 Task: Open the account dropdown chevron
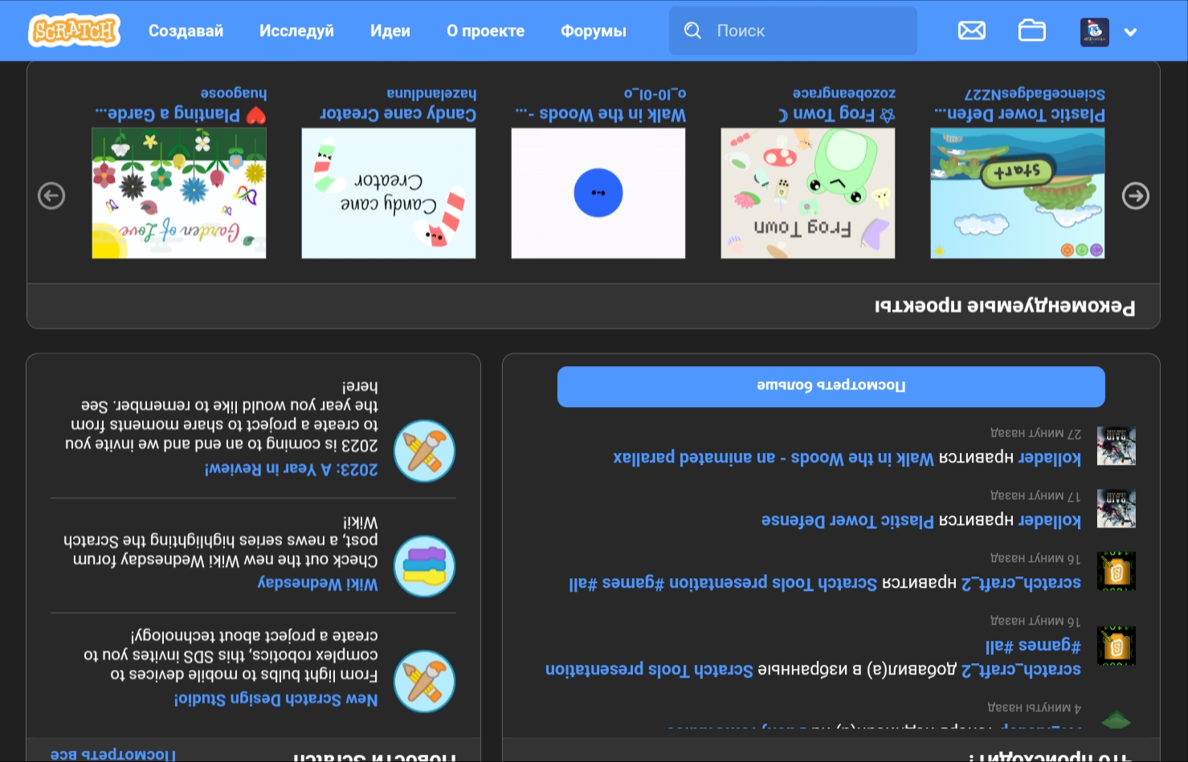1131,32
